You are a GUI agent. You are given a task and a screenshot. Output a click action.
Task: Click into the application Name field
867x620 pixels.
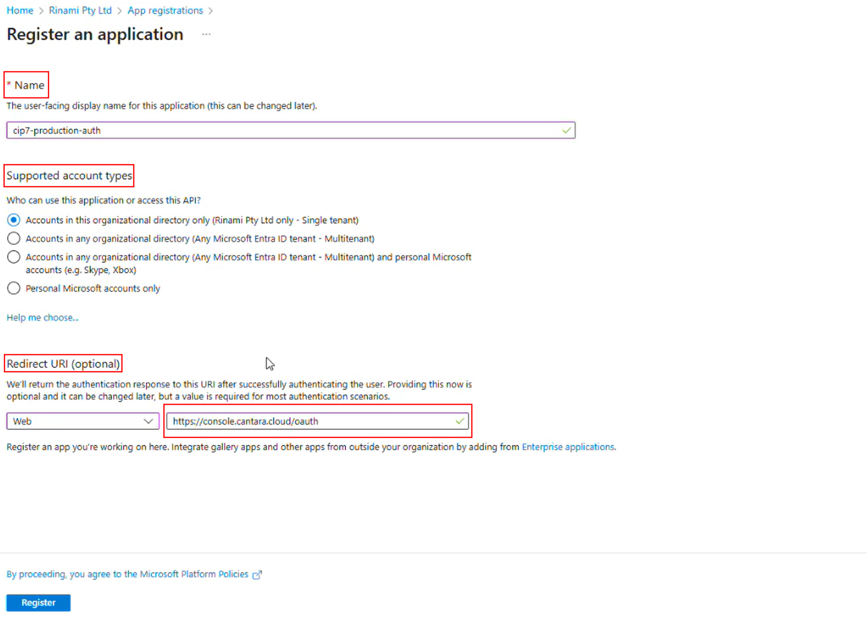pyautogui.click(x=291, y=130)
